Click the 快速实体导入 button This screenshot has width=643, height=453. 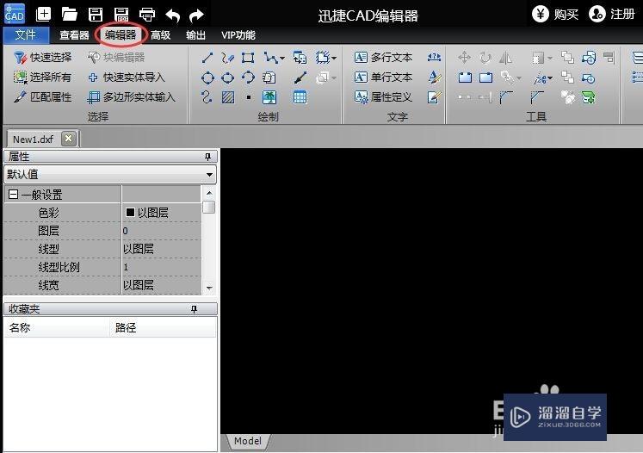[127, 78]
